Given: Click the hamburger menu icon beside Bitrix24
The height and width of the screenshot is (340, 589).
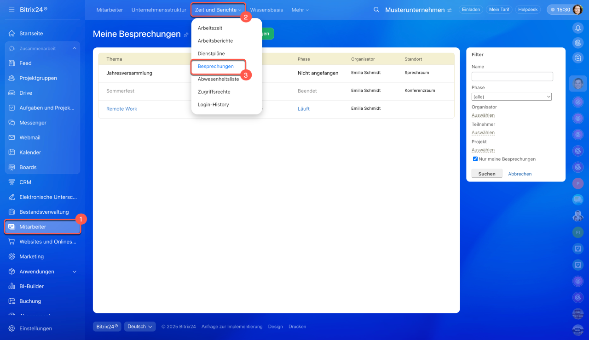Looking at the screenshot, I should pos(12,10).
